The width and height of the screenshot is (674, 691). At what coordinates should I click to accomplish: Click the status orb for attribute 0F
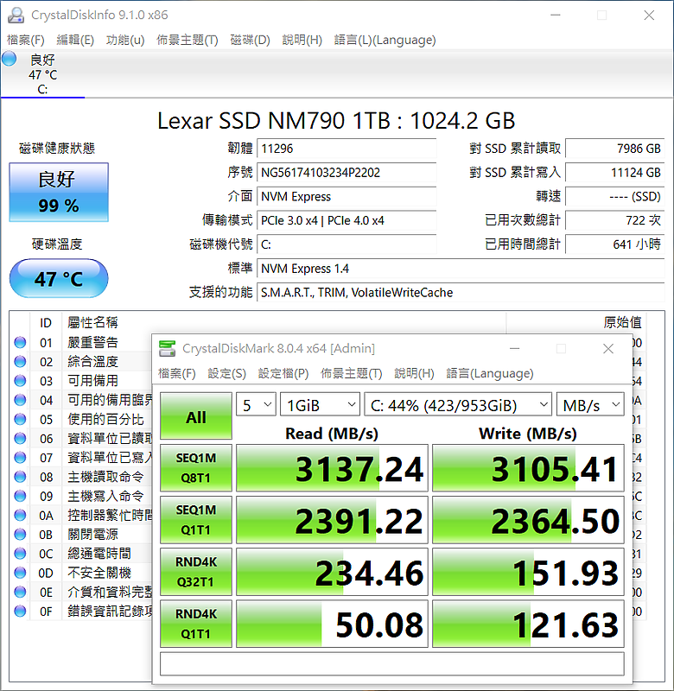pyautogui.click(x=20, y=612)
